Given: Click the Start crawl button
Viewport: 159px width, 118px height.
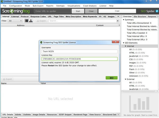Looking at the screenshot, I should [x=78, y=11].
